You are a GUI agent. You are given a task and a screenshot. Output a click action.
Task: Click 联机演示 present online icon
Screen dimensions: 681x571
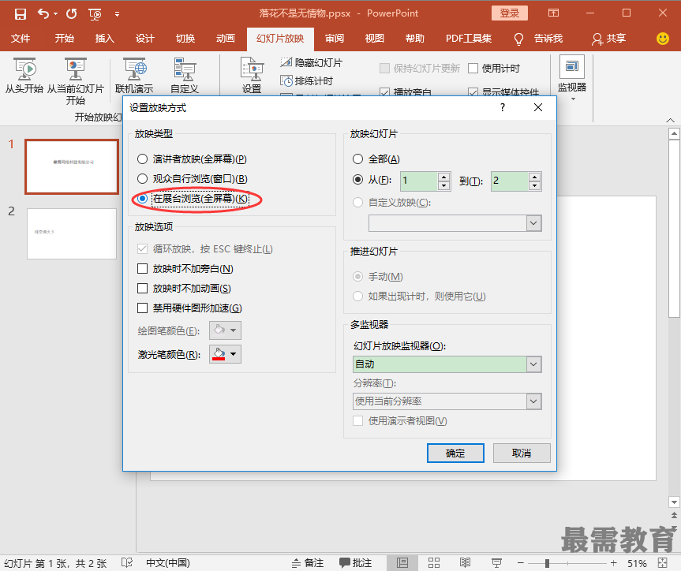(134, 77)
